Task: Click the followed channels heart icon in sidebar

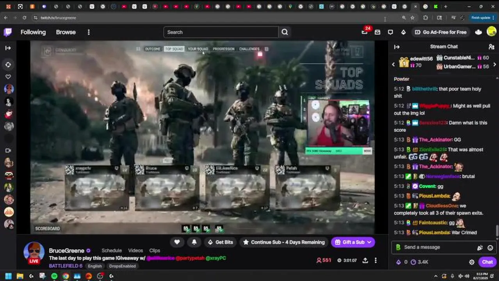Action: (x=8, y=77)
